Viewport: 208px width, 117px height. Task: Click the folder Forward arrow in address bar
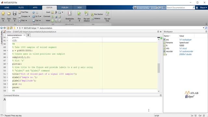click(x=5, y=28)
